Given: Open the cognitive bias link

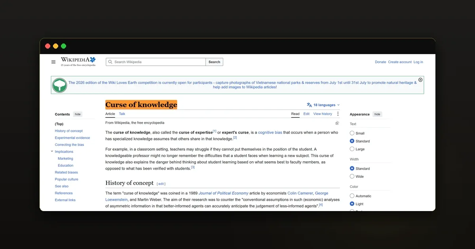Looking at the screenshot, I should (270, 132).
